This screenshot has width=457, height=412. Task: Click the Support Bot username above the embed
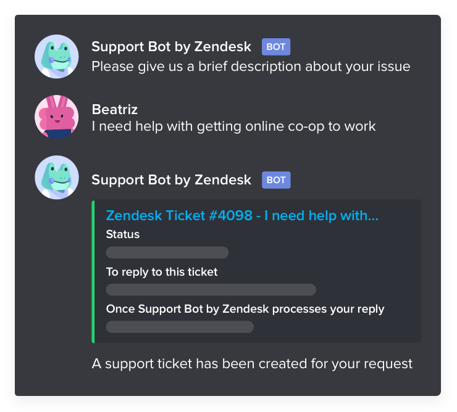pos(172,179)
